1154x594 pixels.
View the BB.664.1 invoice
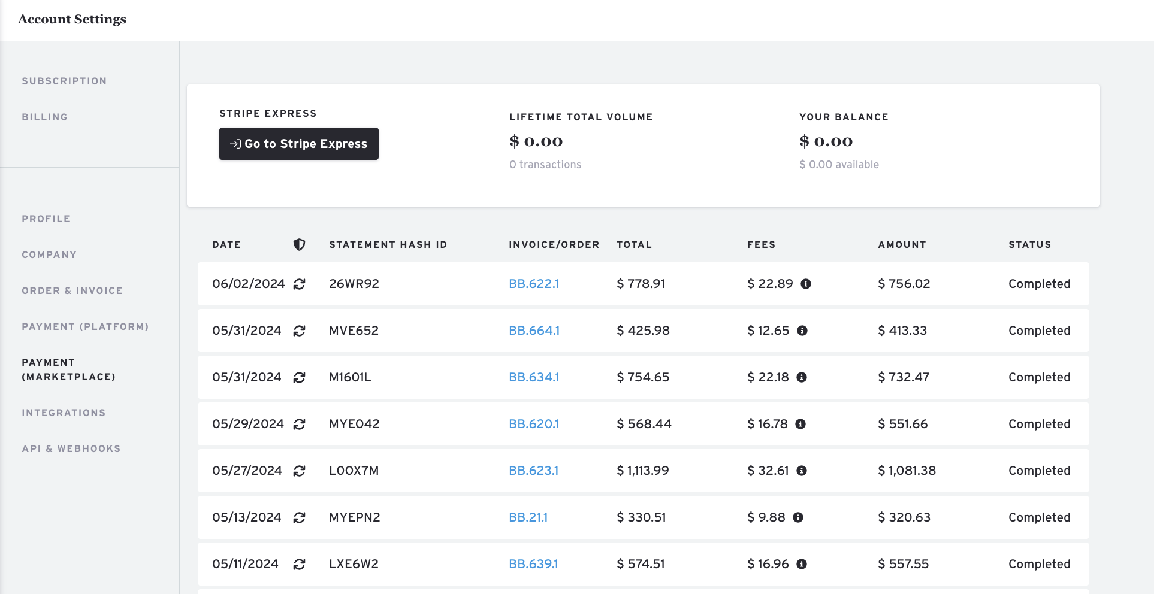(x=534, y=331)
